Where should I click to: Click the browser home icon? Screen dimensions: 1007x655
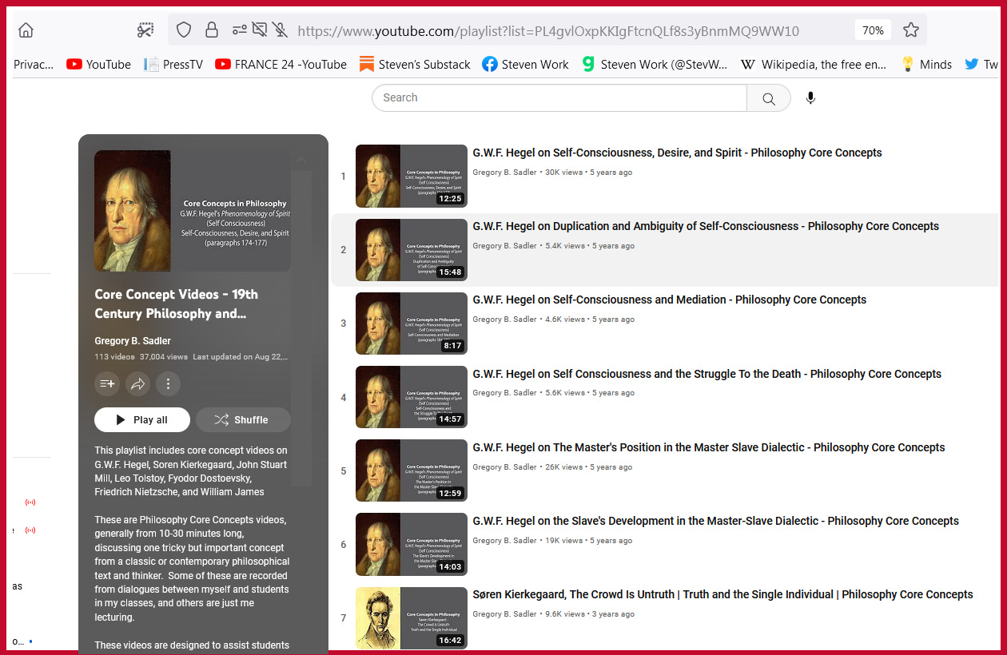click(26, 30)
